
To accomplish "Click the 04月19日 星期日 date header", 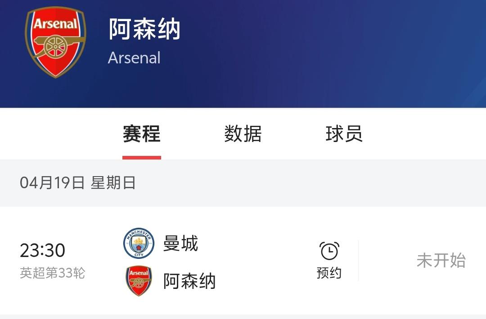I will click(x=78, y=183).
